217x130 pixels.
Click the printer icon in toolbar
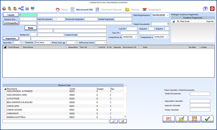(x=27, y=9)
